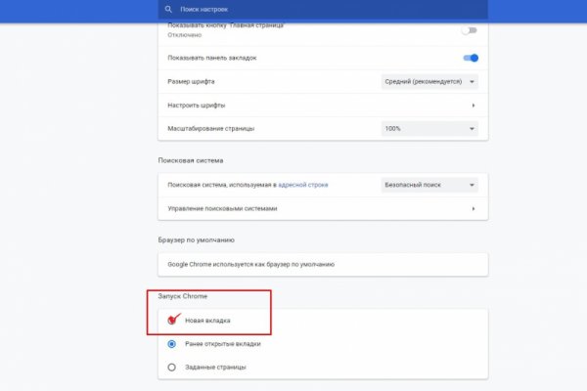587x391 pixels.
Task: Click the arrow beside "Управление поисковыми системами"
Action: pyautogui.click(x=474, y=208)
